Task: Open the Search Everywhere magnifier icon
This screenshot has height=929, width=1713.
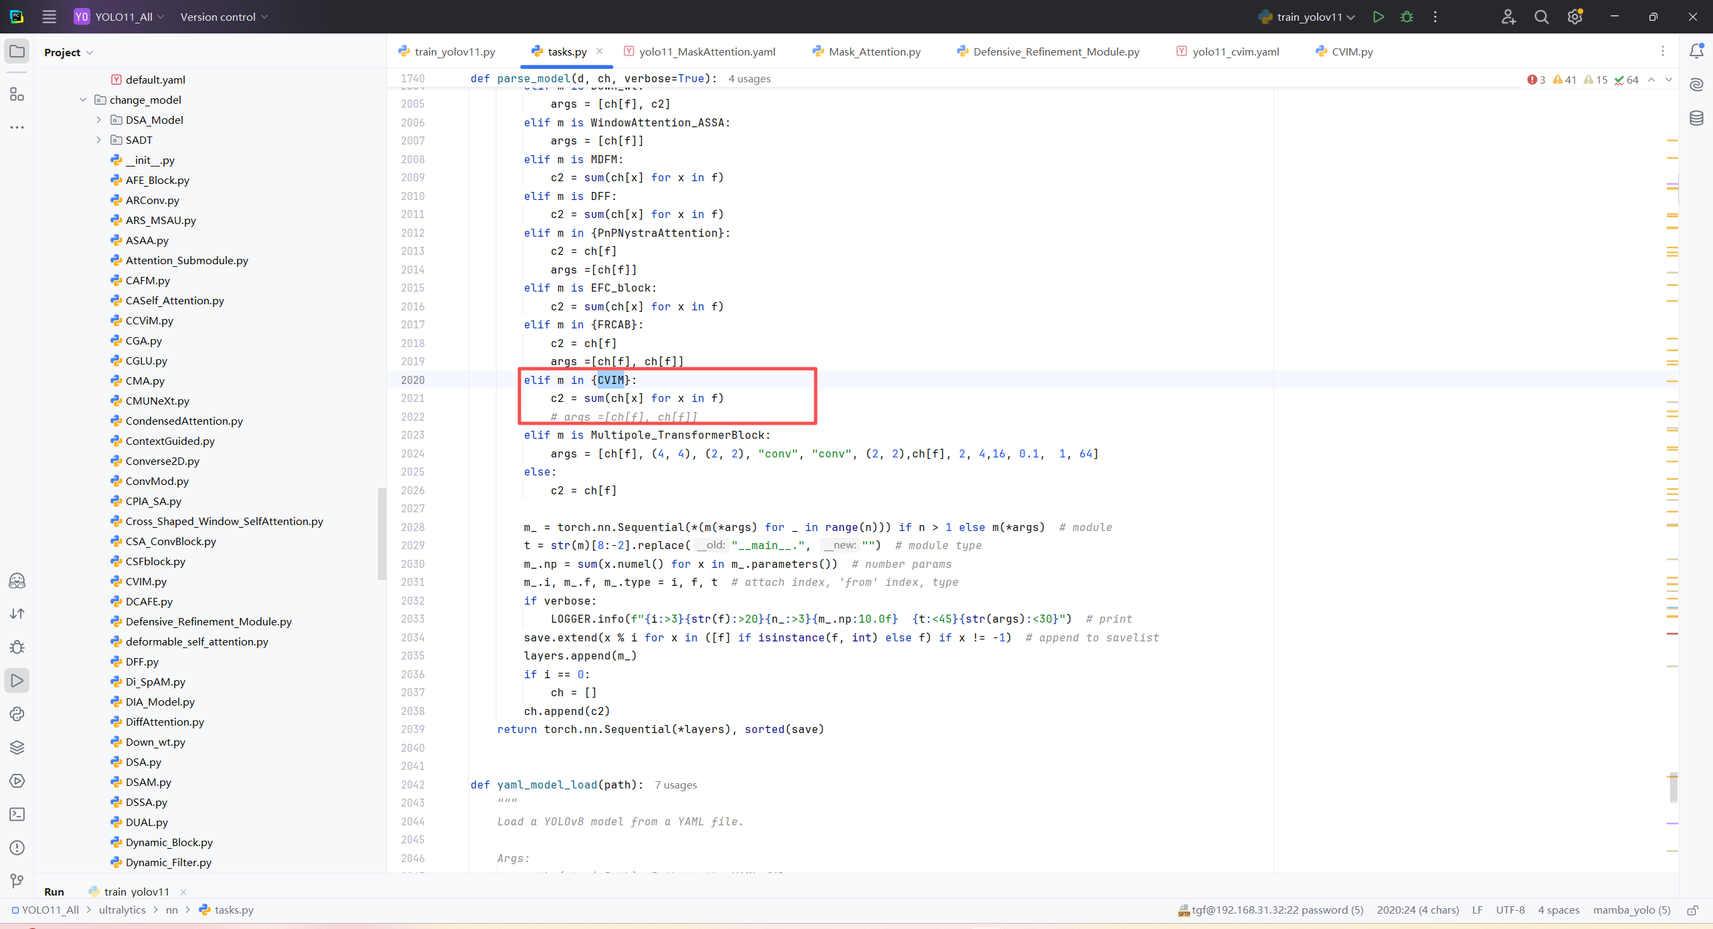Action: pos(1541,17)
